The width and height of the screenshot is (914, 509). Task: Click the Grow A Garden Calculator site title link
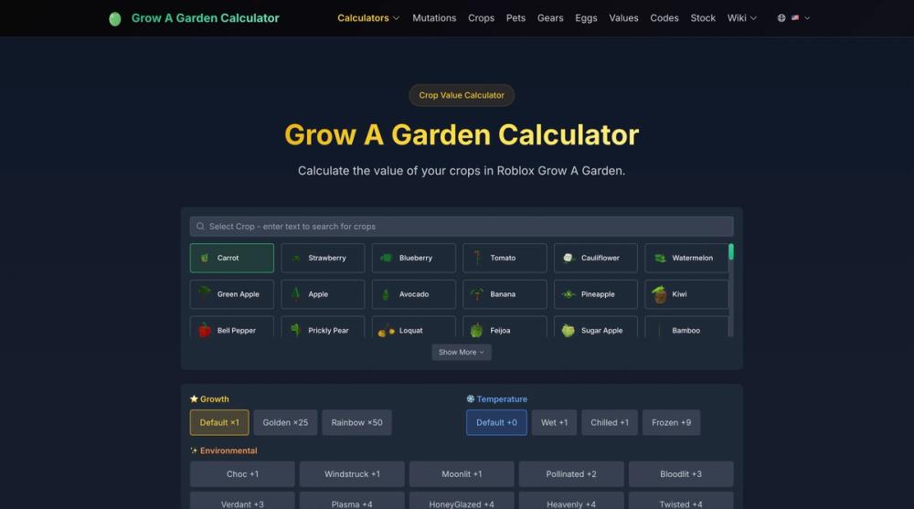pyautogui.click(x=205, y=18)
